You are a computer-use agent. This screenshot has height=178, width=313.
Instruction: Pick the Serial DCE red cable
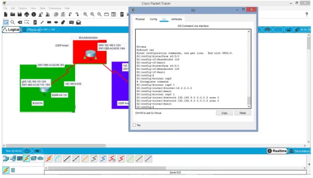(x=112, y=159)
